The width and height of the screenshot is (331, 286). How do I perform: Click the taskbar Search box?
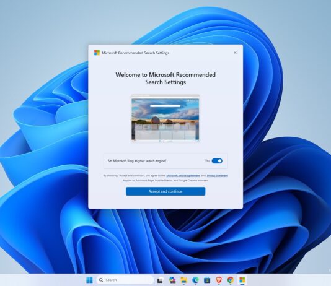(x=125, y=280)
